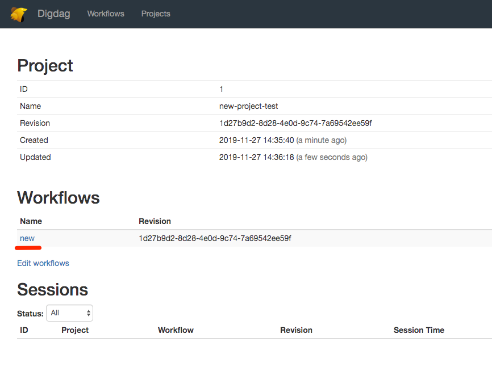
Task: Go to the Projects navigation item
Action: coord(156,14)
